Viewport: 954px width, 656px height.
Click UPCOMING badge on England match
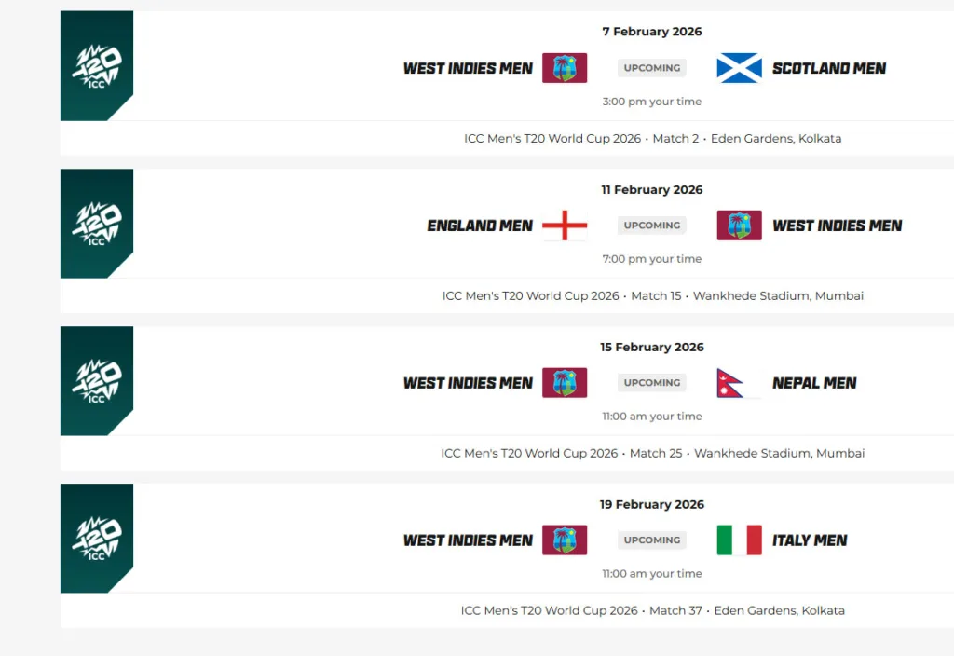click(652, 225)
